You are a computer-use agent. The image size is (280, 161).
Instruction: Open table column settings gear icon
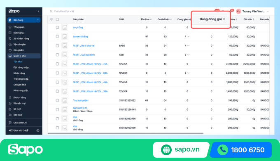pos(51,19)
